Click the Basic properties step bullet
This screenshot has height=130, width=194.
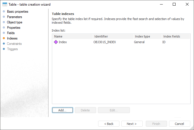pyautogui.click(x=4, y=12)
